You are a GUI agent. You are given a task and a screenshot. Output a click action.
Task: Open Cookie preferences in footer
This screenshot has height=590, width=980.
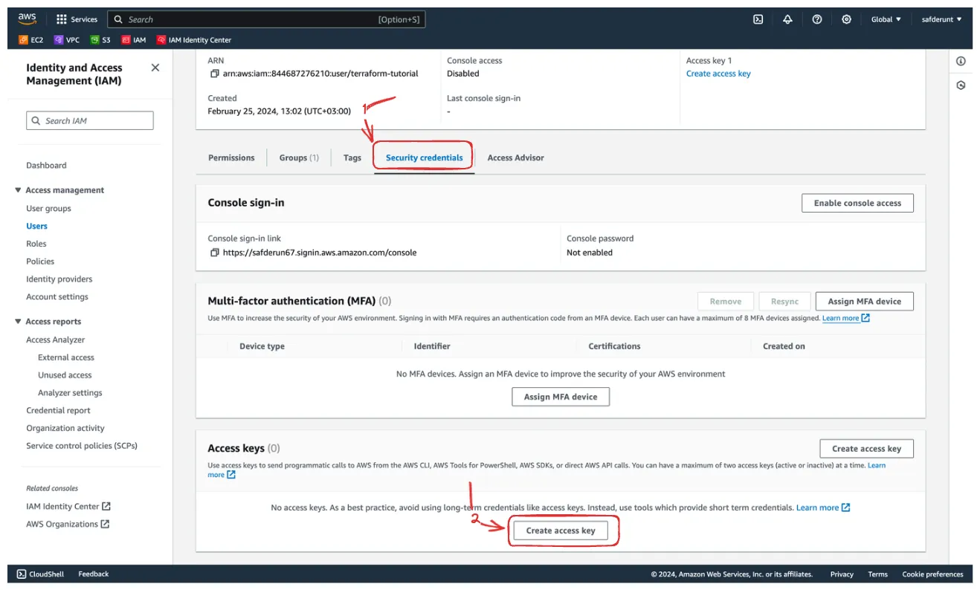(x=932, y=574)
